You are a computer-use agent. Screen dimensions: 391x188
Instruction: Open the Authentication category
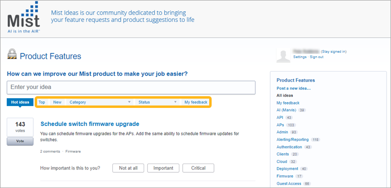pos(289,147)
